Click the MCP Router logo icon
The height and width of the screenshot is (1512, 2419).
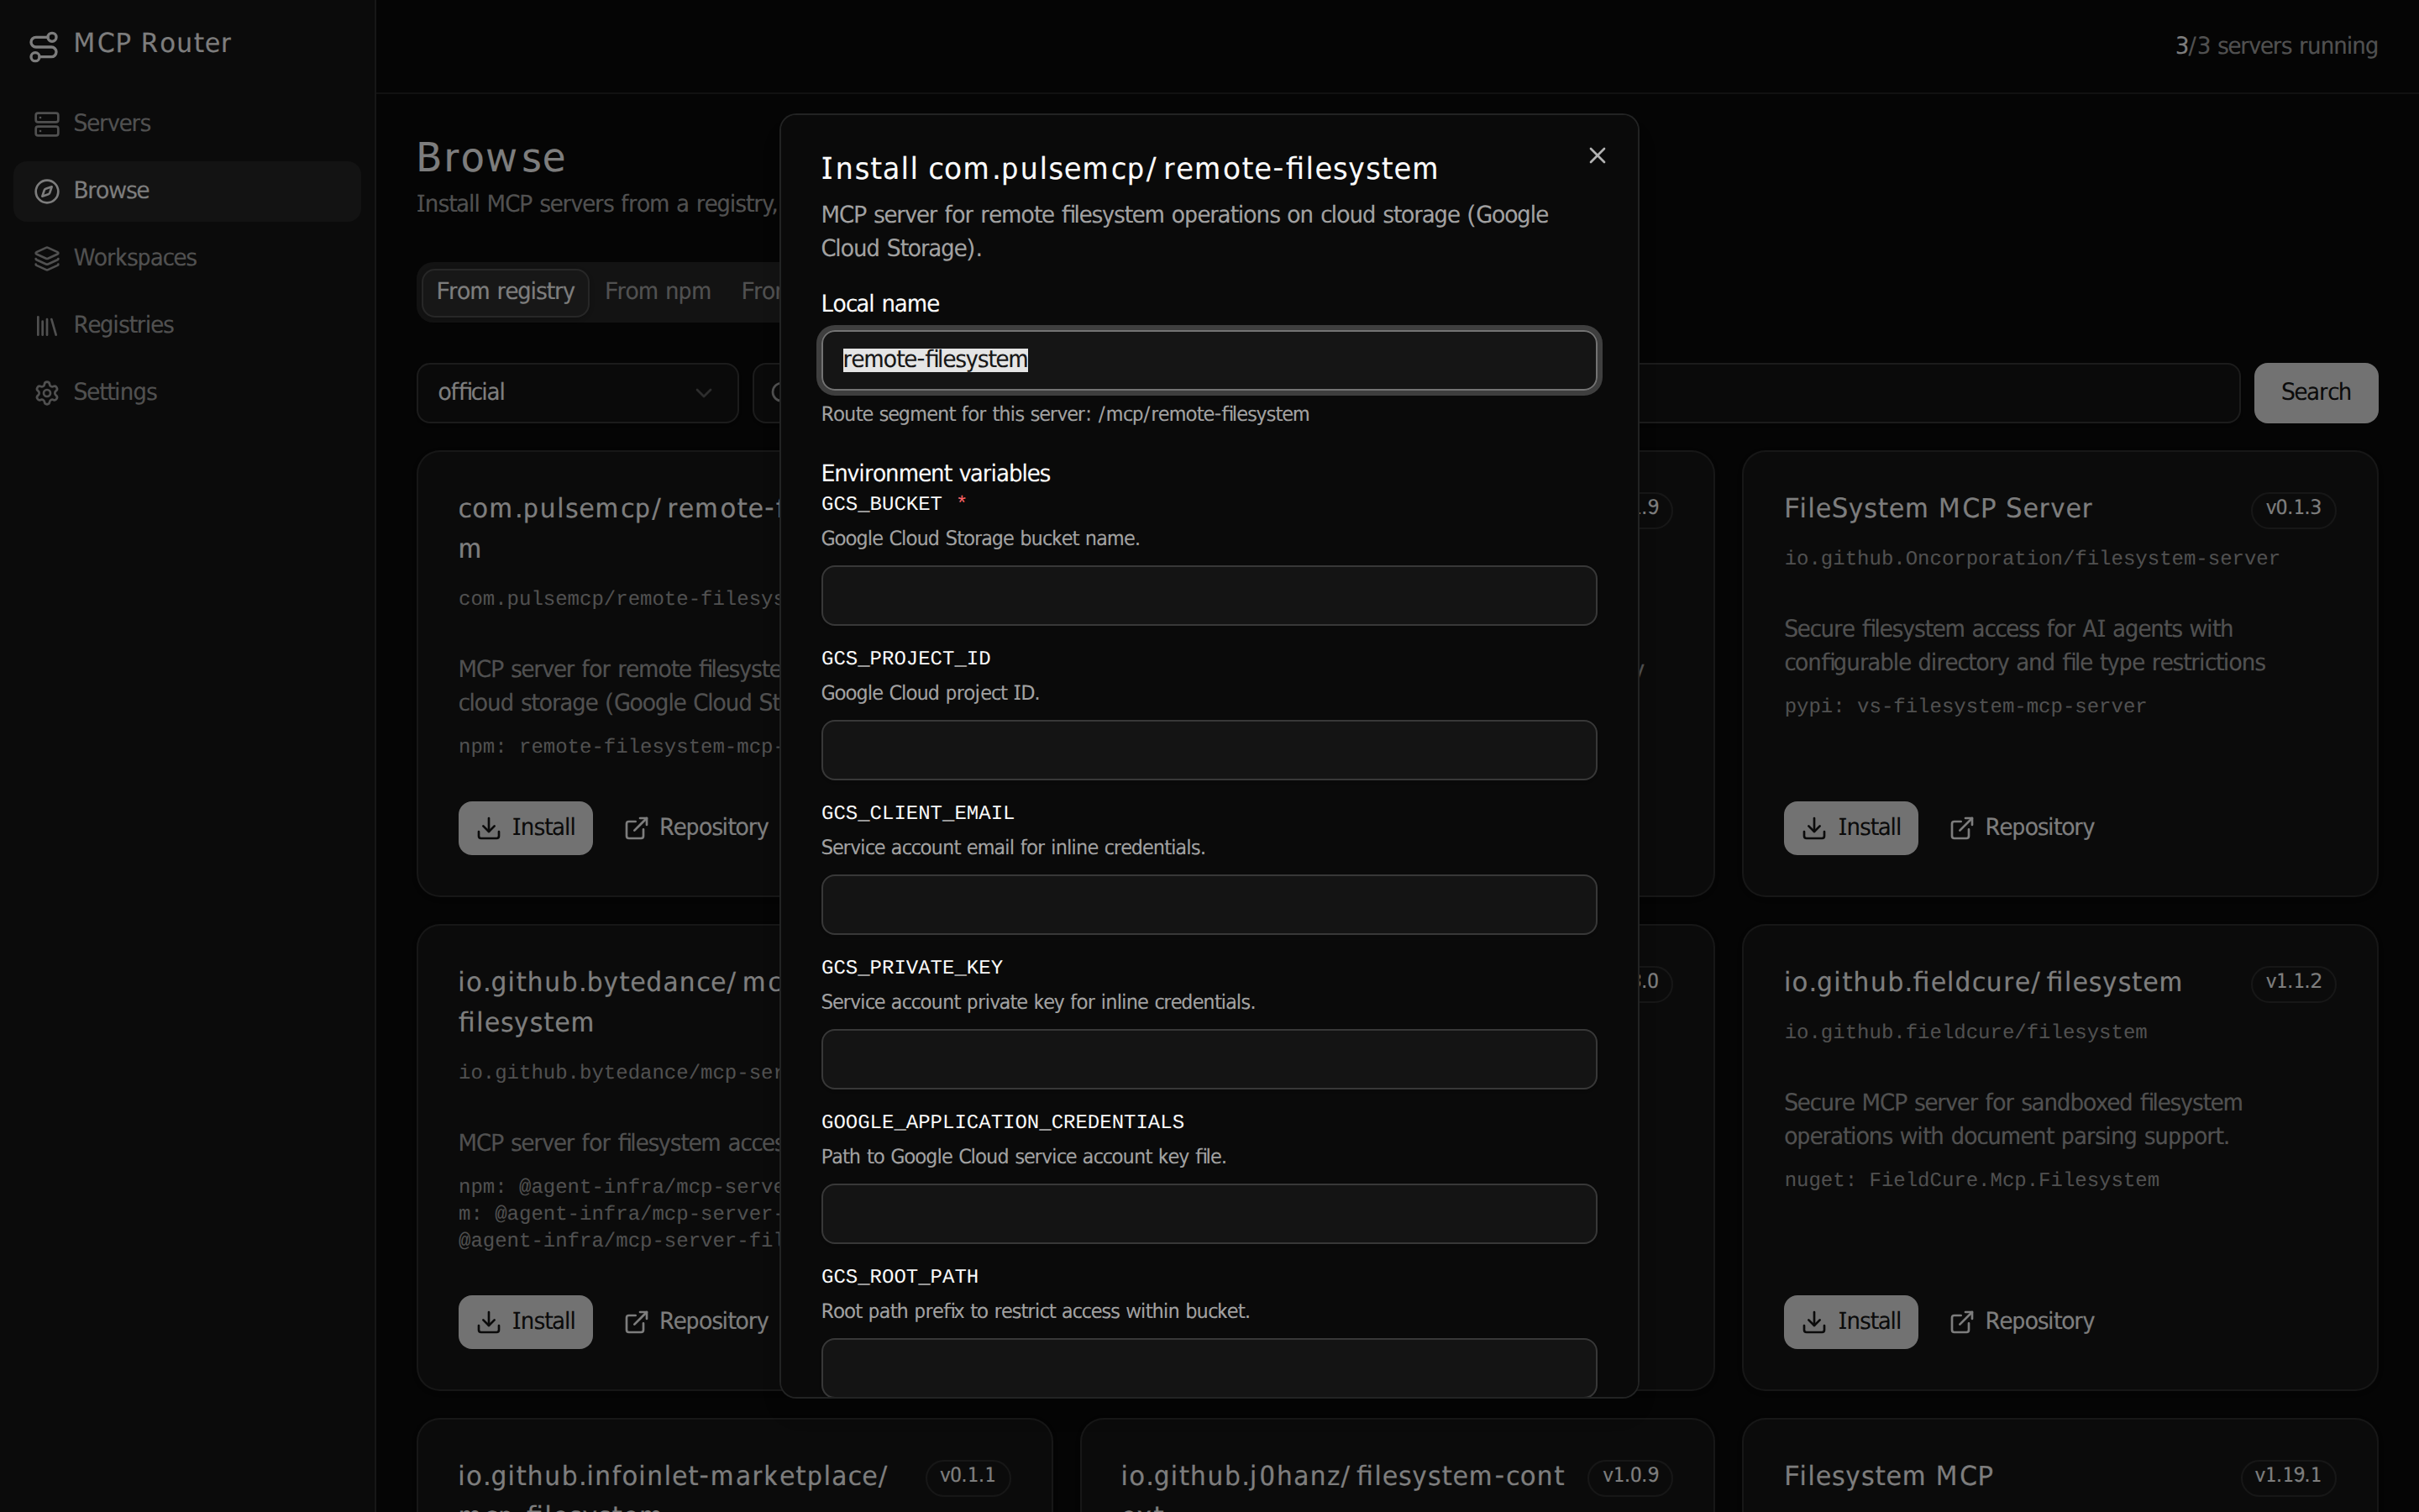click(x=44, y=45)
